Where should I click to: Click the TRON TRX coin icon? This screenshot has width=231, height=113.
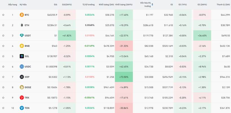[x=22, y=98]
